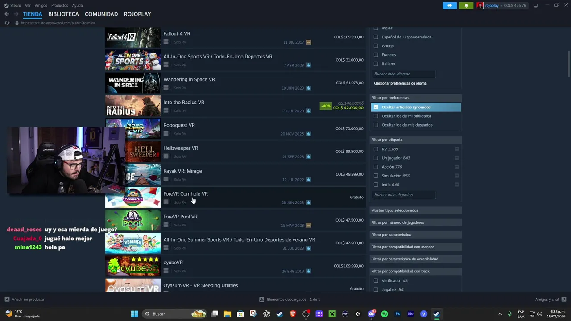Click the page vertical scrollbar thumb

[x=568, y=64]
